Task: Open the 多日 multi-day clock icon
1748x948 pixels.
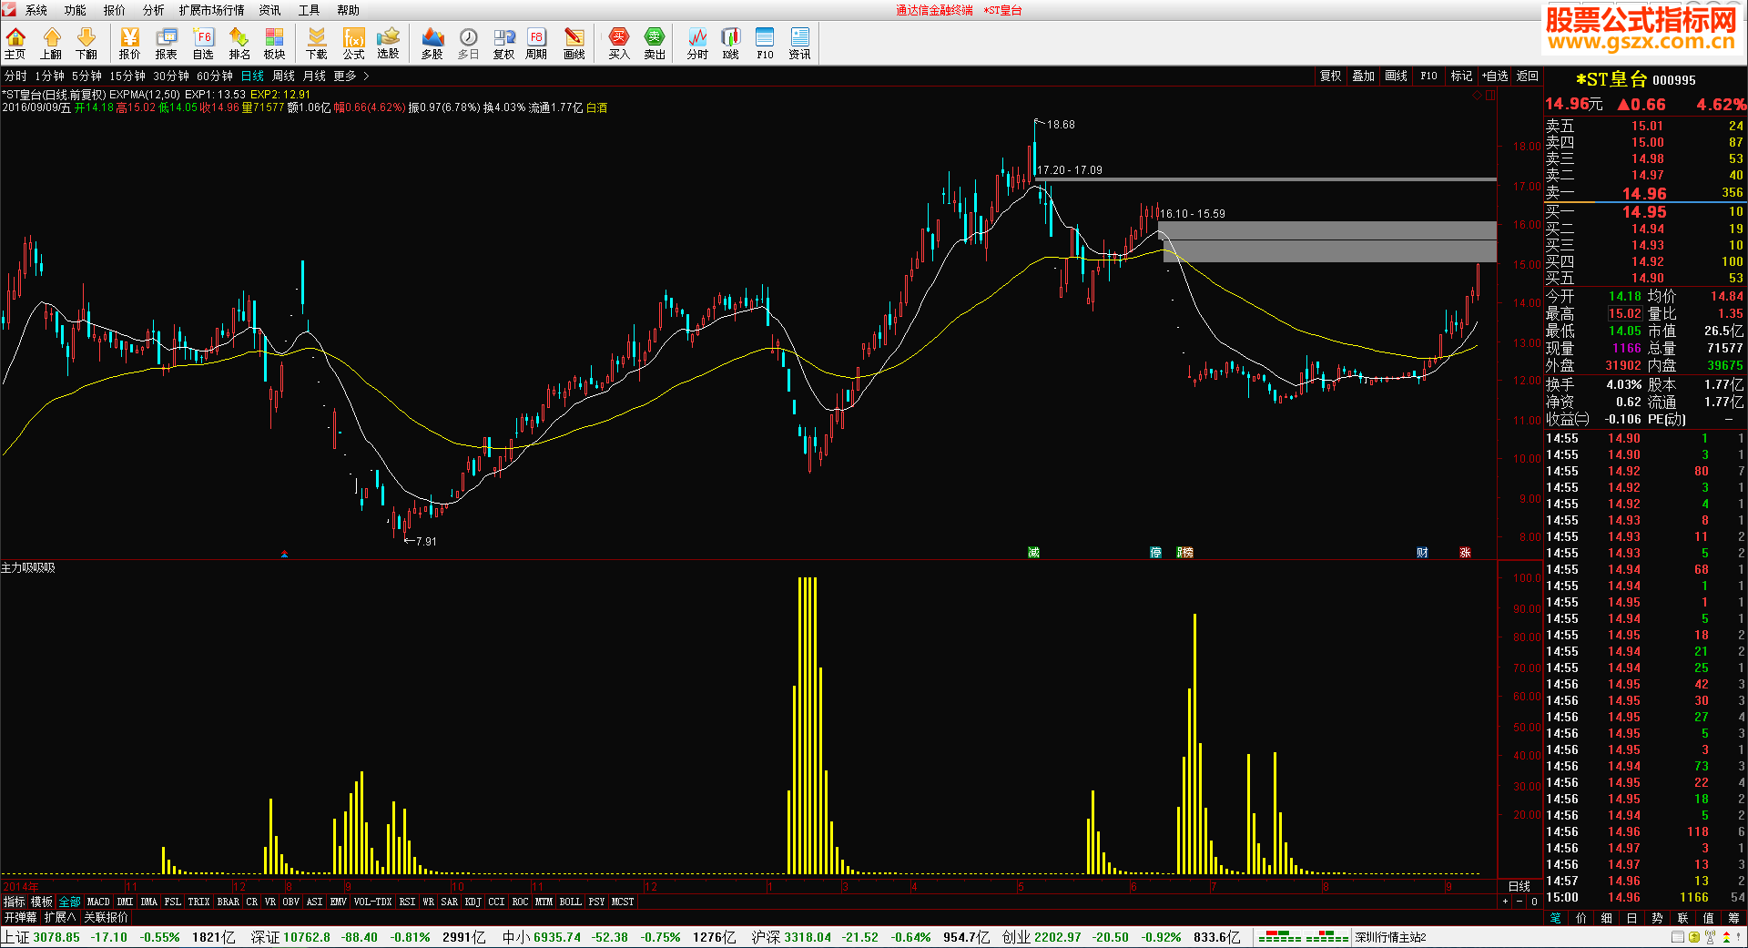Action: click(x=468, y=43)
